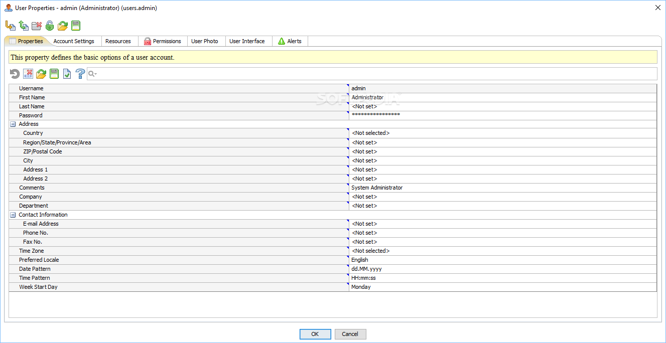Select the E-mail Address row label
Image resolution: width=666 pixels, height=343 pixels.
tap(41, 224)
